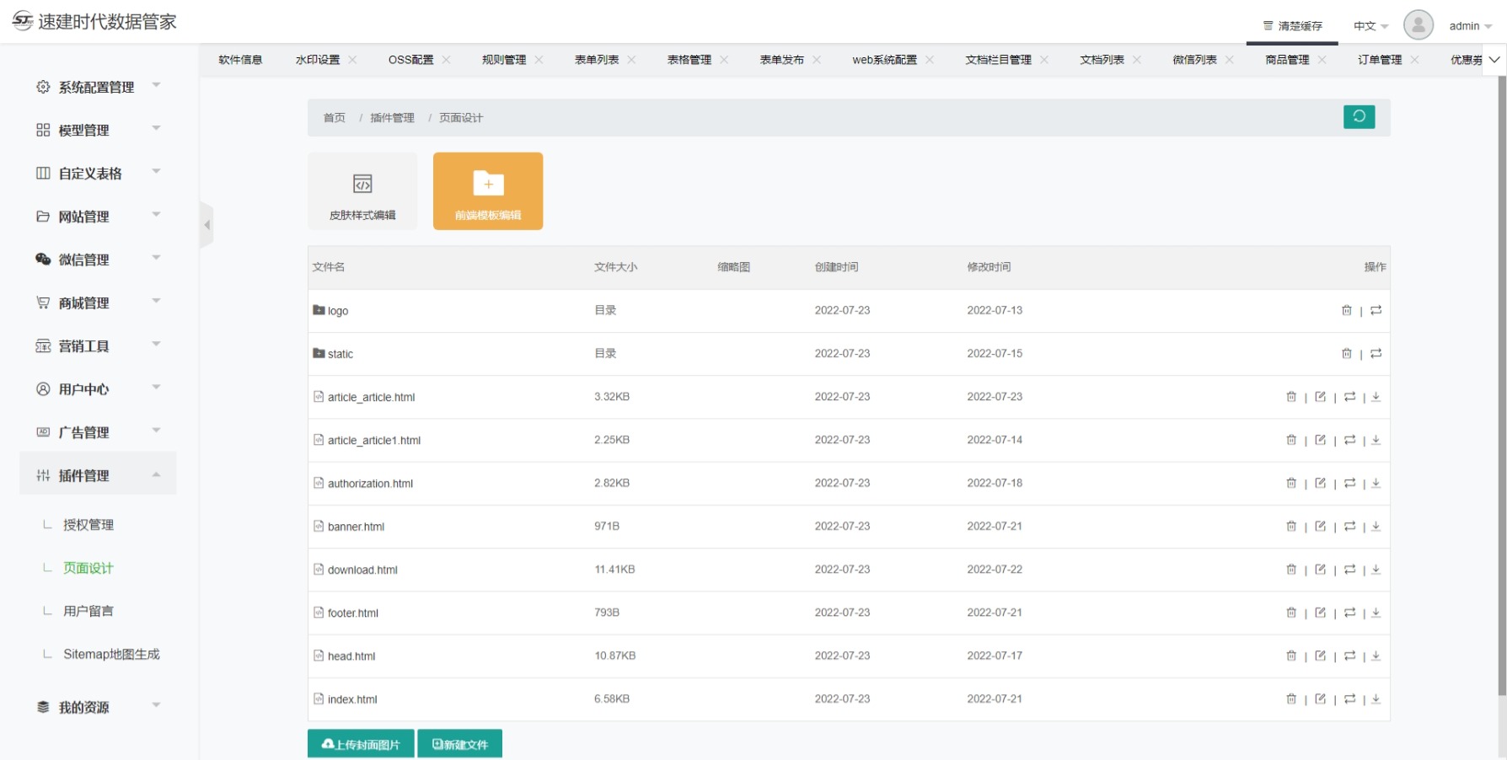Viewport: 1507px width, 760px height.
Task: Click the page vertical scrollbar
Action: click(1502, 388)
